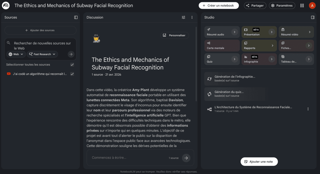Click the Partager button
The image size is (320, 174).
[255, 6]
